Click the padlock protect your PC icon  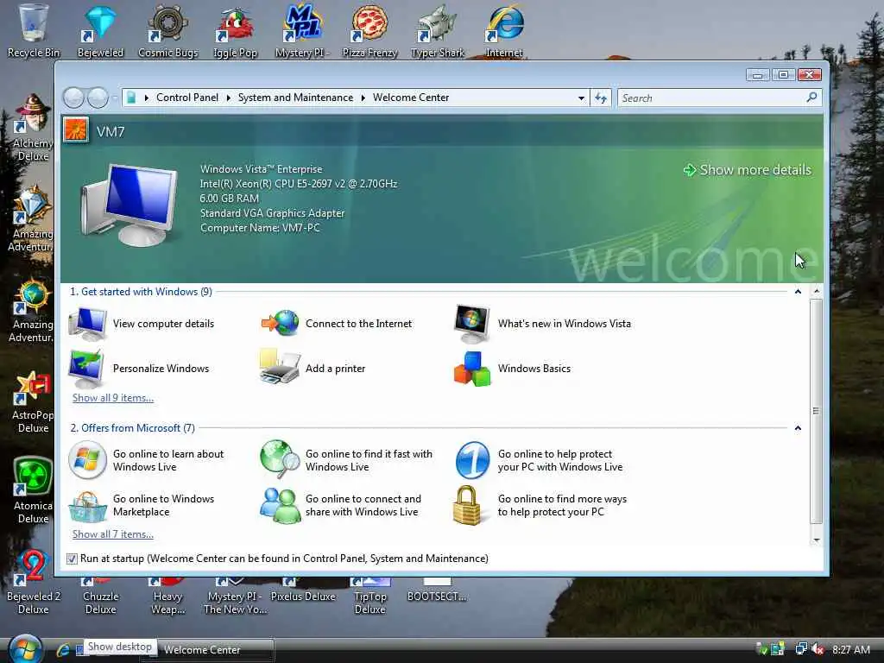pos(467,506)
